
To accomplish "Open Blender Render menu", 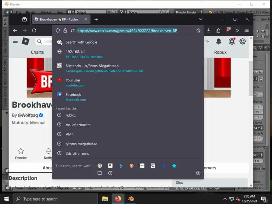I will [x=31, y=12].
